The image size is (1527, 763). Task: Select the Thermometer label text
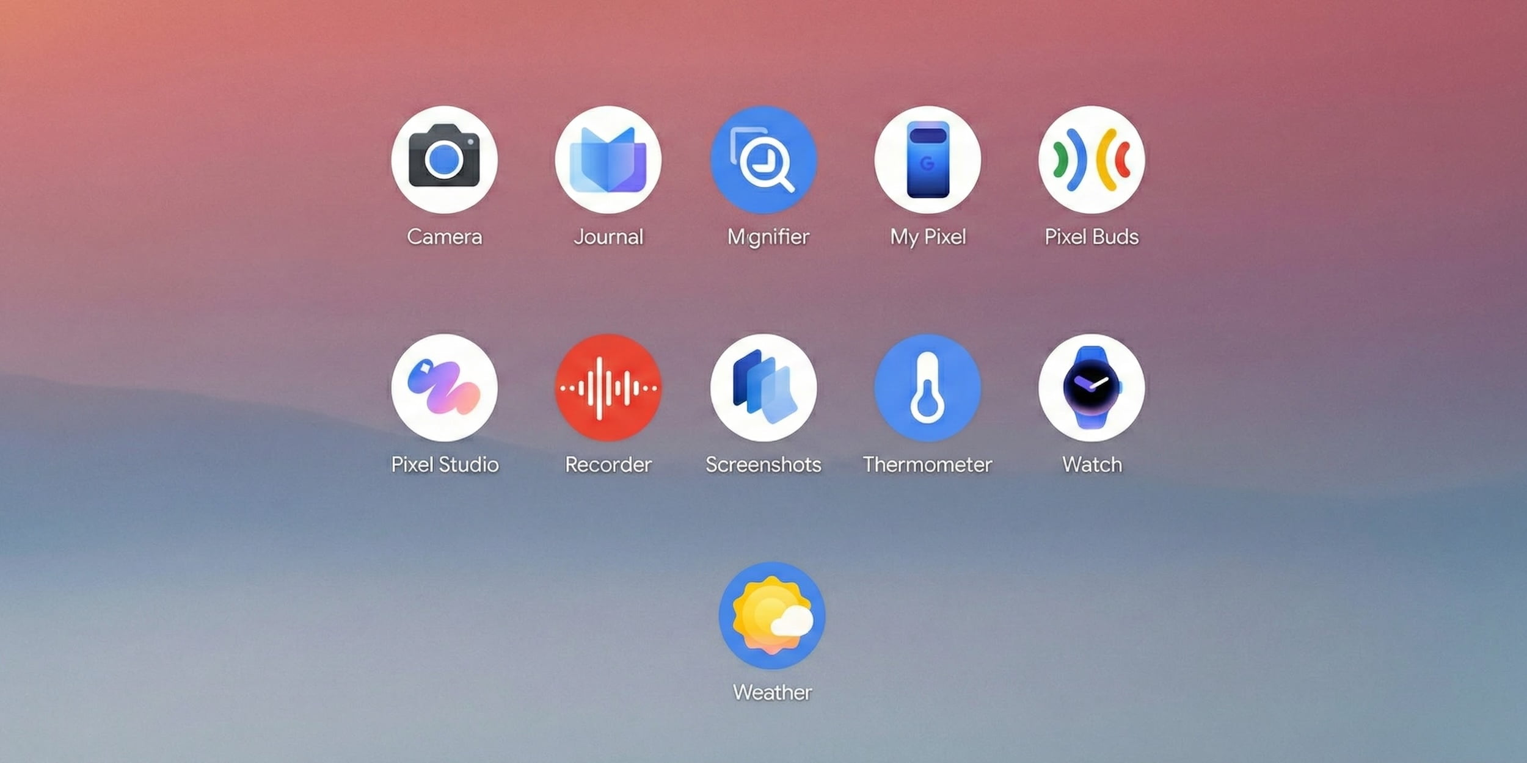click(927, 465)
